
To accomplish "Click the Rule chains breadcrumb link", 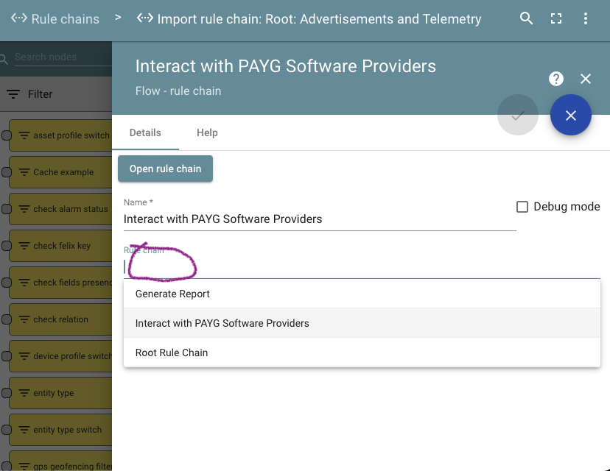I will 65,19.
